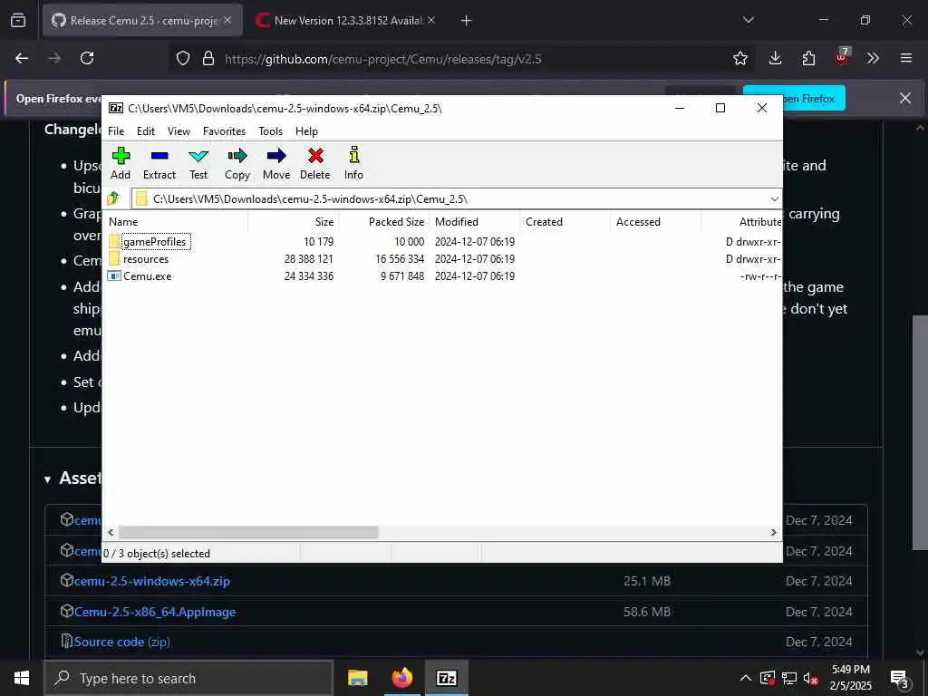Viewport: 928px width, 696px height.
Task: Click the tracking protection shield icon
Action: tap(183, 58)
